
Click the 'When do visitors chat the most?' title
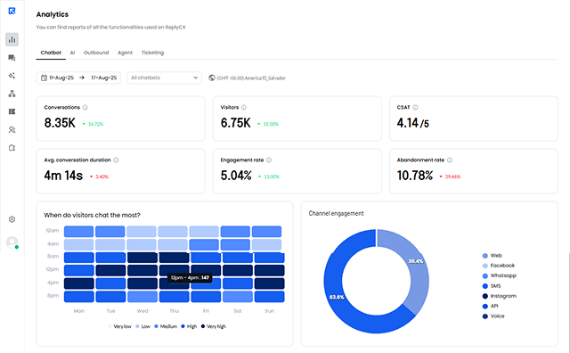(92, 215)
